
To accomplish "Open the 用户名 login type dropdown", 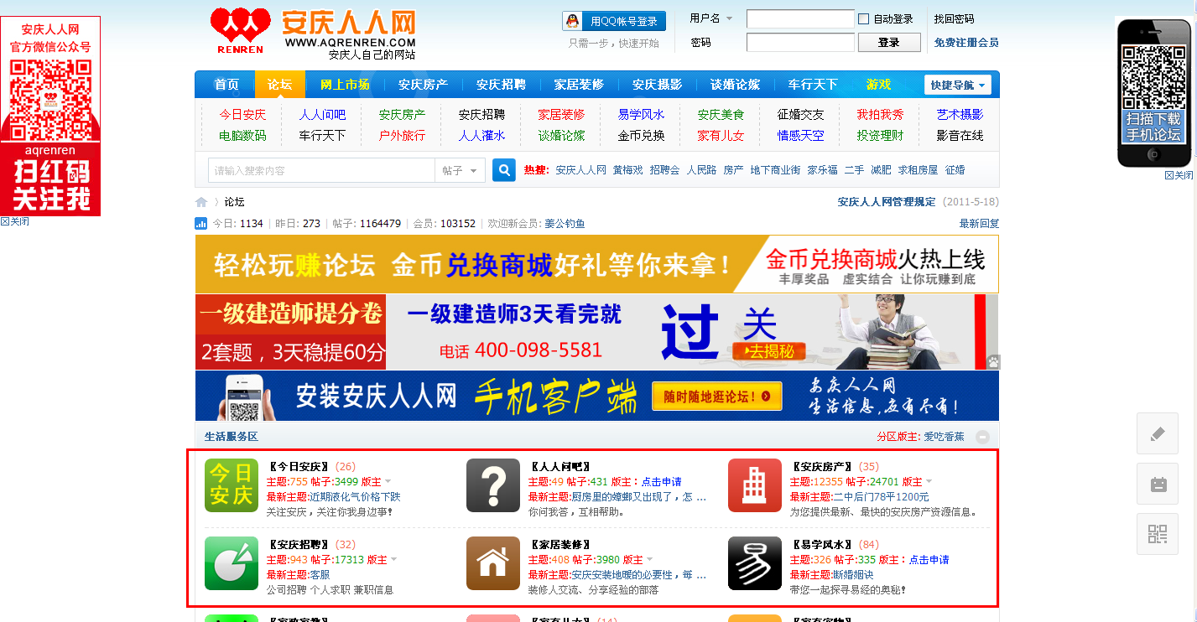I will click(x=711, y=18).
